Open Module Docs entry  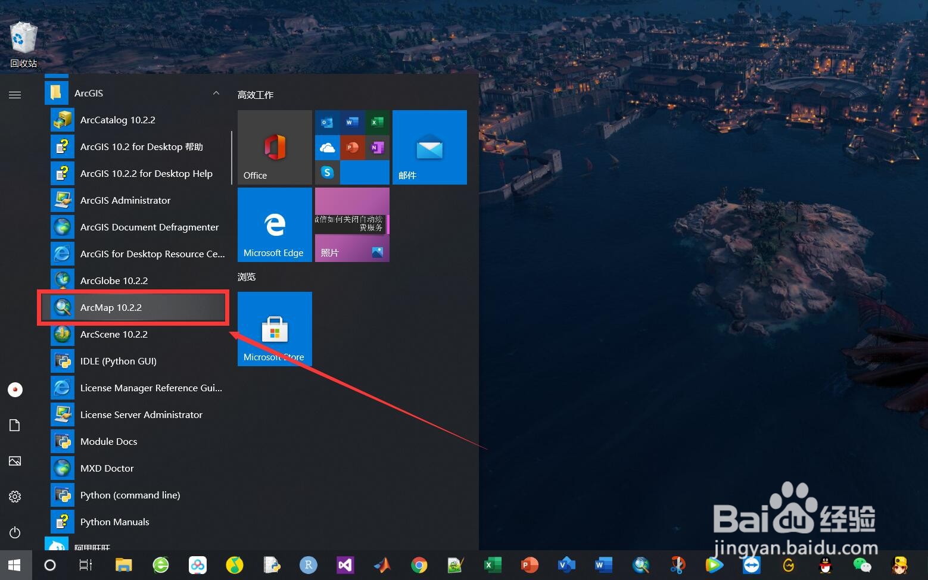click(136, 441)
